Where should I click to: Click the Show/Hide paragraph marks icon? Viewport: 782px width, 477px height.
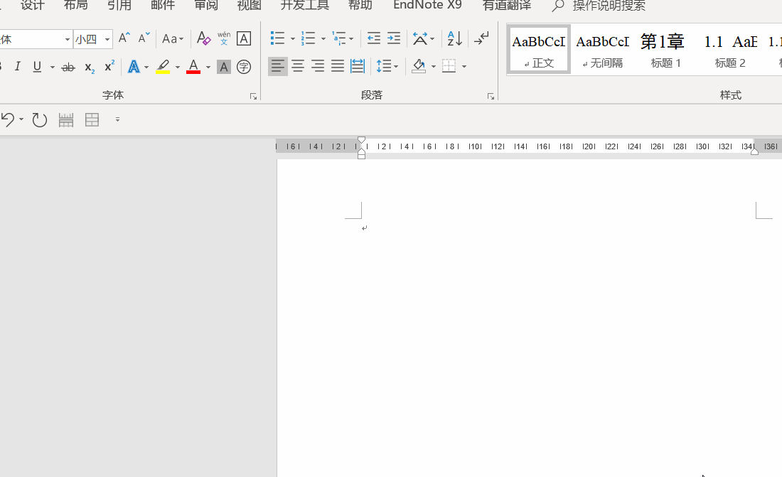click(x=481, y=38)
